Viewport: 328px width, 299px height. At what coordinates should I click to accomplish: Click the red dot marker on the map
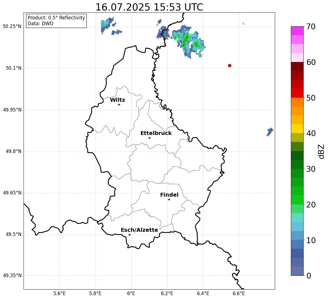tap(229, 66)
